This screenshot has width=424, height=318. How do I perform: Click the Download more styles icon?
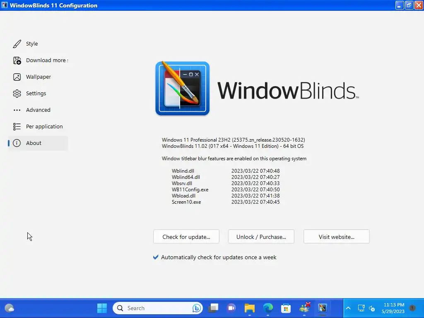point(17,60)
